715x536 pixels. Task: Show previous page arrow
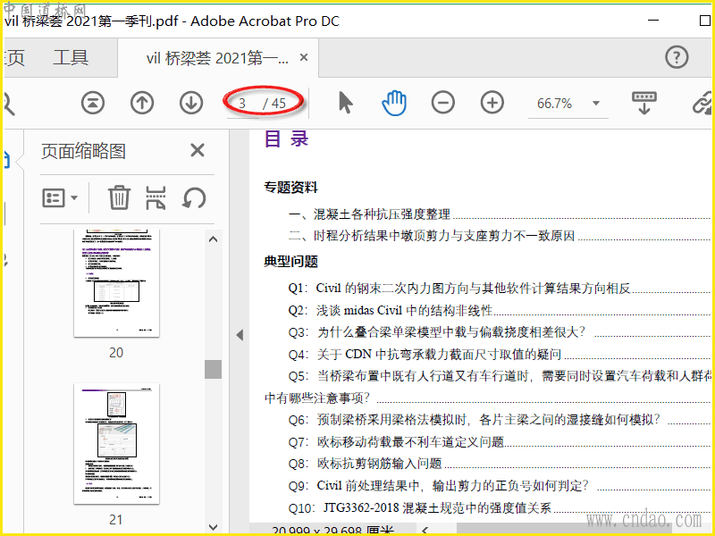[x=142, y=103]
